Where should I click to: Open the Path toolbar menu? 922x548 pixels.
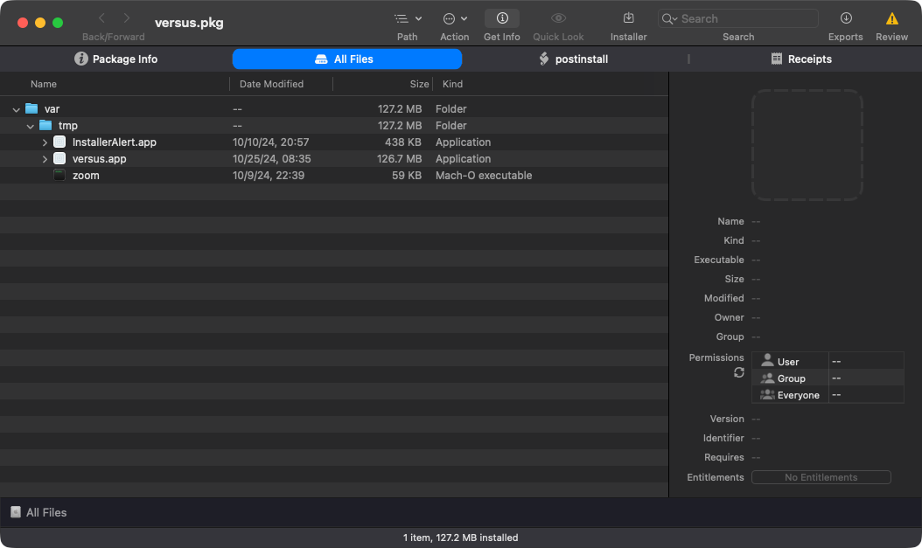tap(408, 18)
